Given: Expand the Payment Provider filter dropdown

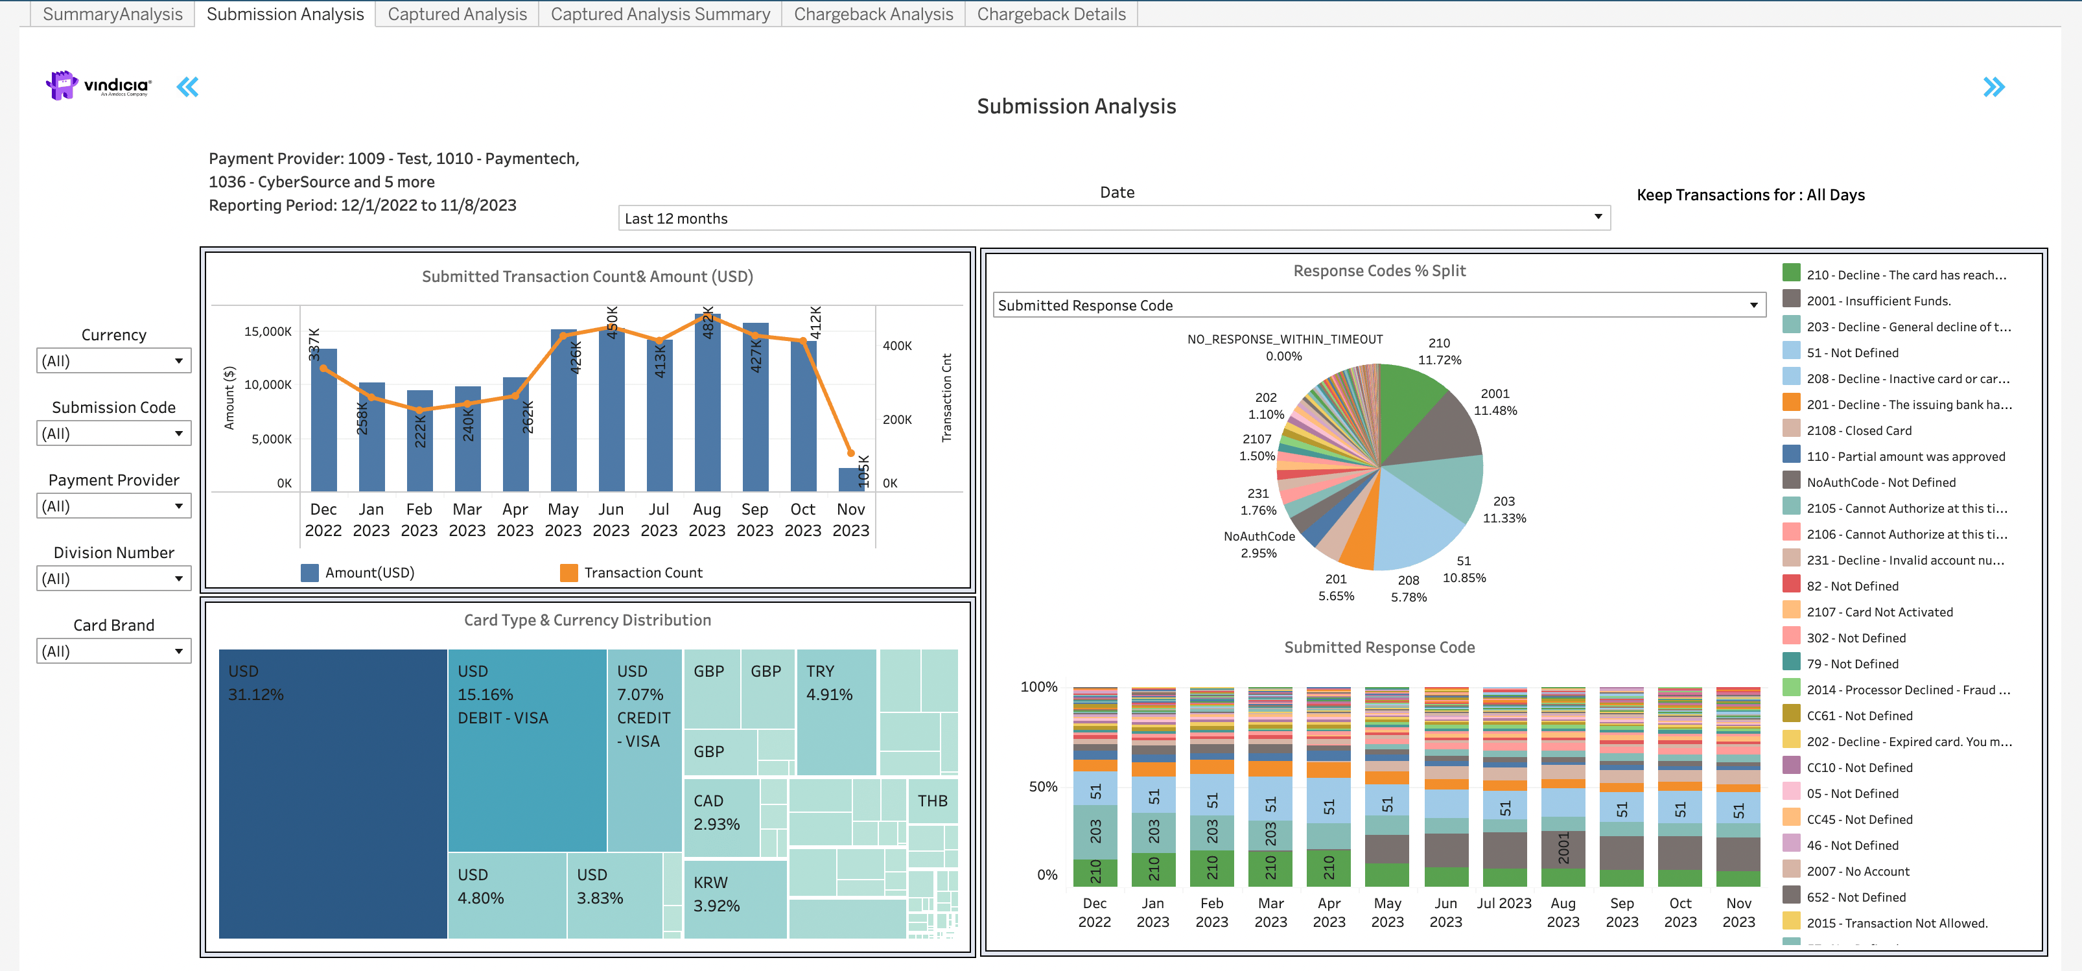Looking at the screenshot, I should (113, 506).
